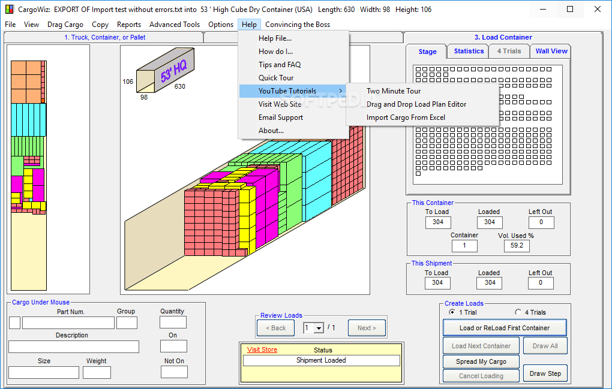Click the Draw Step button

click(x=545, y=373)
